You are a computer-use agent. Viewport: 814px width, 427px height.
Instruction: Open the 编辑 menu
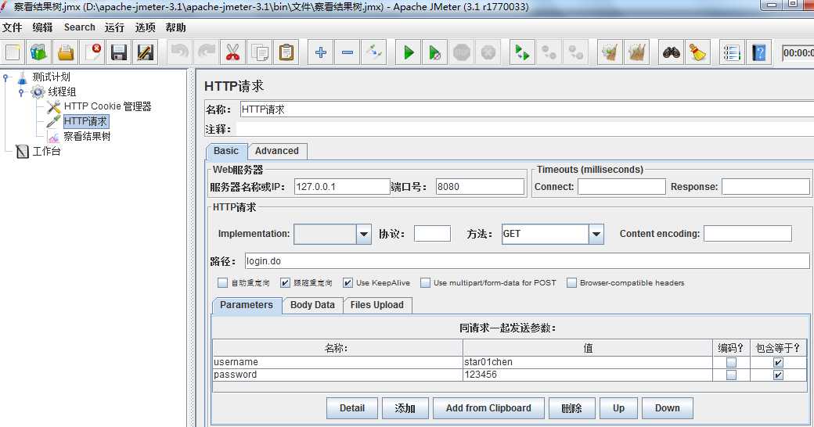[x=42, y=27]
